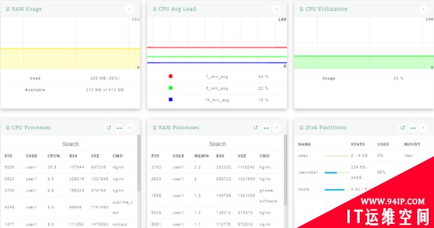The image size is (434, 228).
Task: Click the USED header in Disk Partitions
Action: (x=383, y=144)
